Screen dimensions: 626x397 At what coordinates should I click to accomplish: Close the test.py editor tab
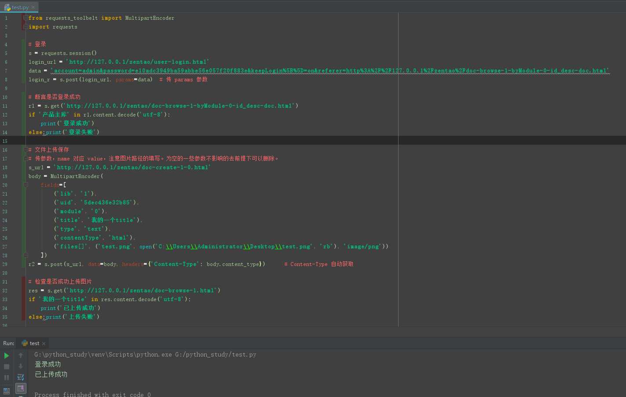pos(33,7)
